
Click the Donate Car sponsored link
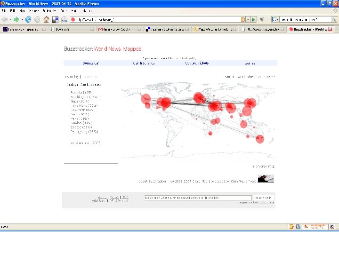pyautogui.click(x=91, y=63)
